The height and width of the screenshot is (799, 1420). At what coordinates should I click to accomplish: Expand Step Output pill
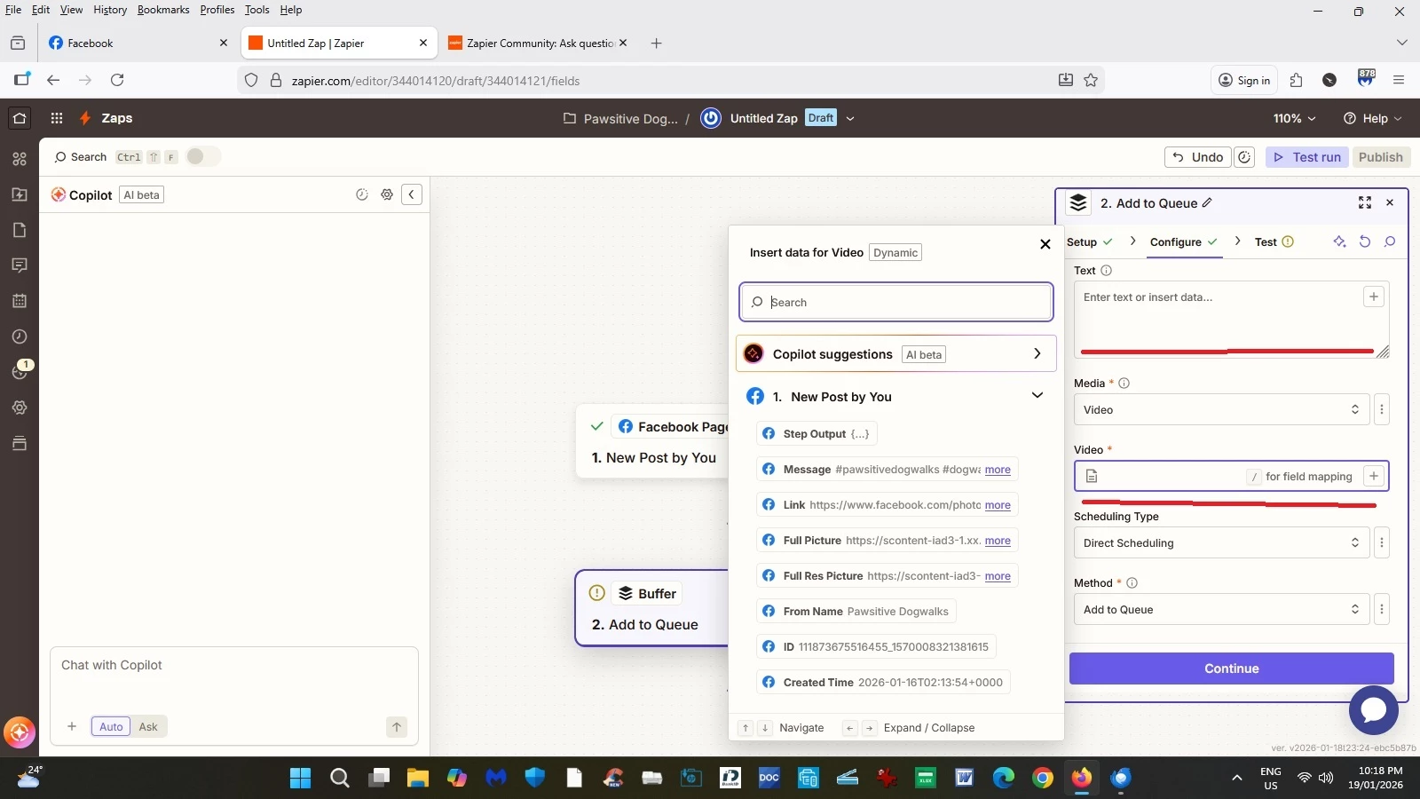[x=816, y=434]
